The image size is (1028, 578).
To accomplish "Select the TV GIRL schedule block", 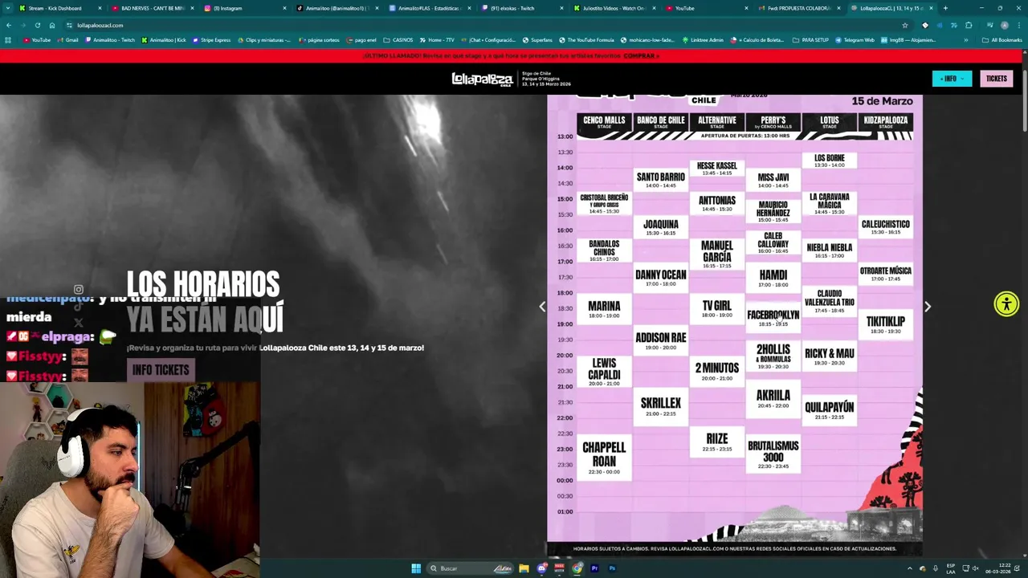I will pos(716,309).
